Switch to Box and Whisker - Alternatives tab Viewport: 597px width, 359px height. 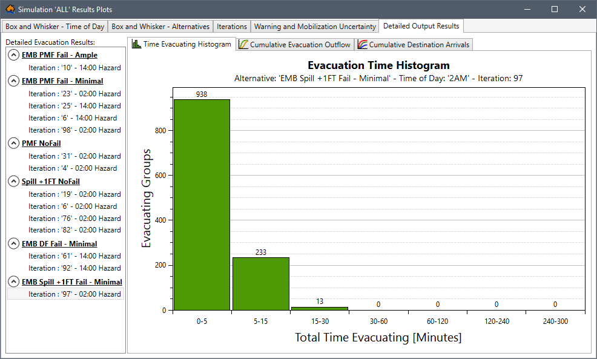[160, 26]
